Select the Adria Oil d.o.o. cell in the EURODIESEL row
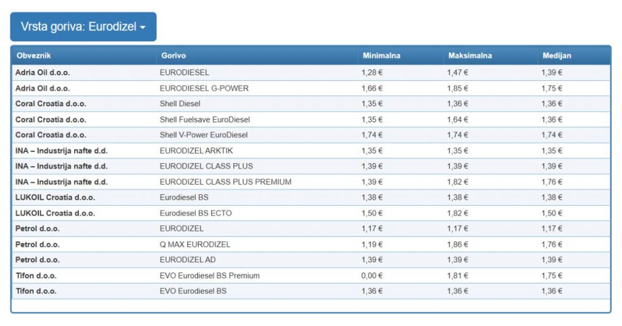Image resolution: width=622 pixels, height=326 pixels. [x=43, y=73]
